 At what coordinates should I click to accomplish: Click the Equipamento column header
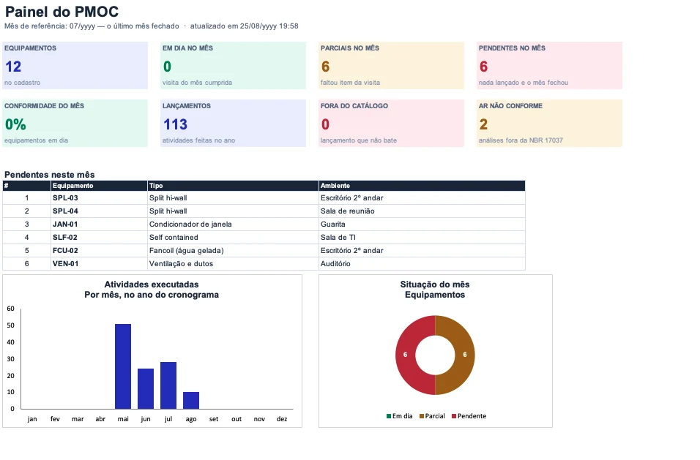click(99, 186)
